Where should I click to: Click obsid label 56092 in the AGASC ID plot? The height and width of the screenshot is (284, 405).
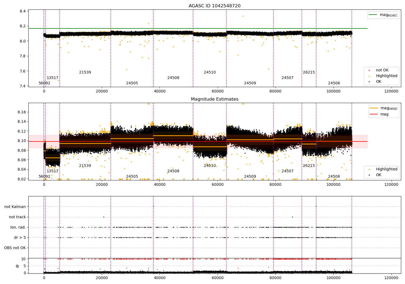44,83
